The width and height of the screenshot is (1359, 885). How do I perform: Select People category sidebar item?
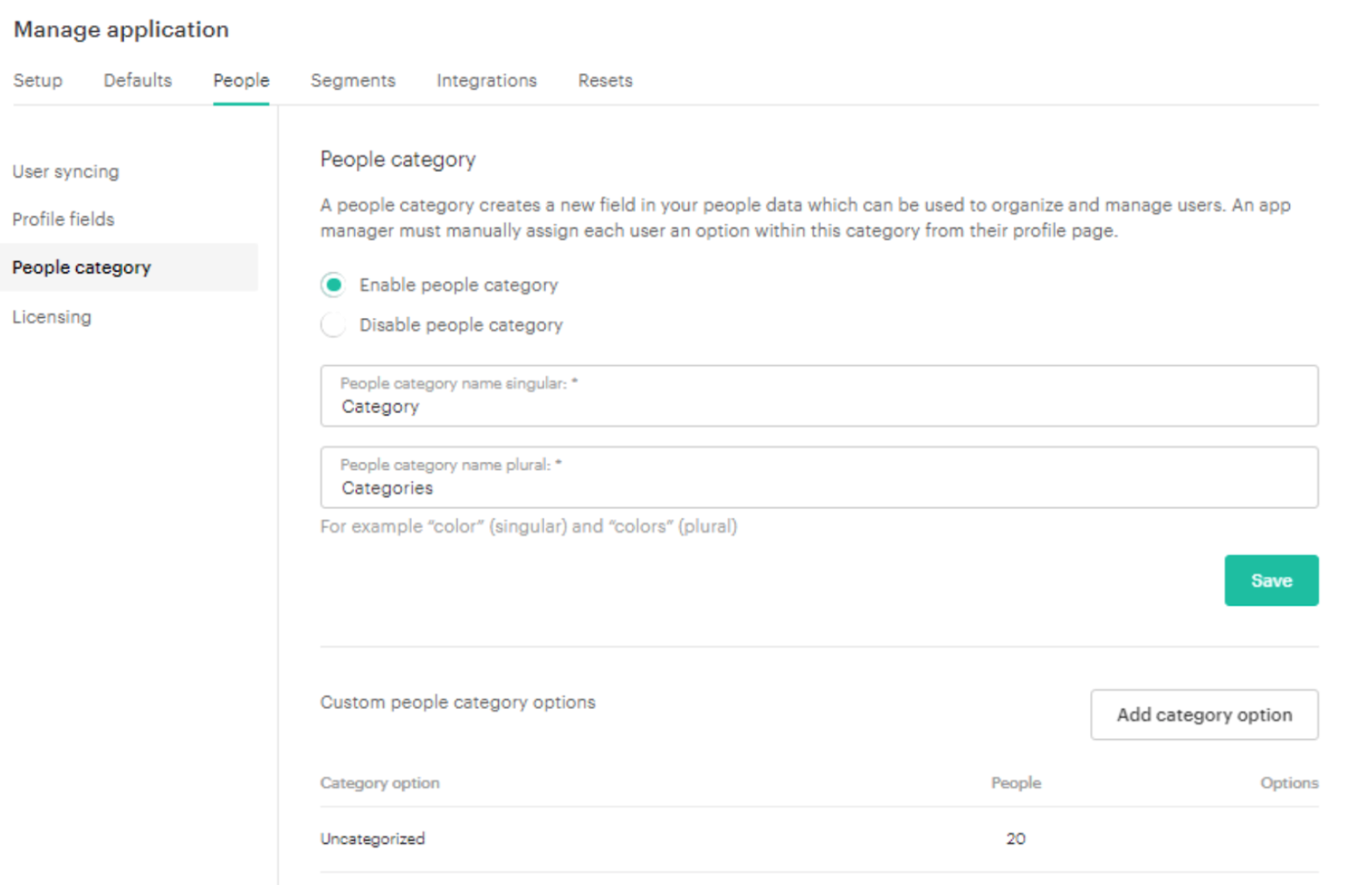pyautogui.click(x=129, y=267)
